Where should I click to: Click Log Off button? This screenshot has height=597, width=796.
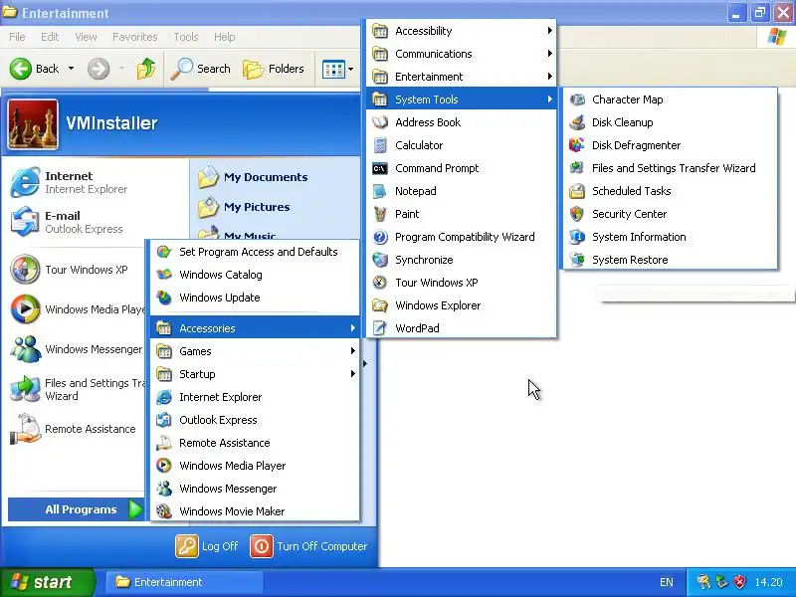point(207,546)
